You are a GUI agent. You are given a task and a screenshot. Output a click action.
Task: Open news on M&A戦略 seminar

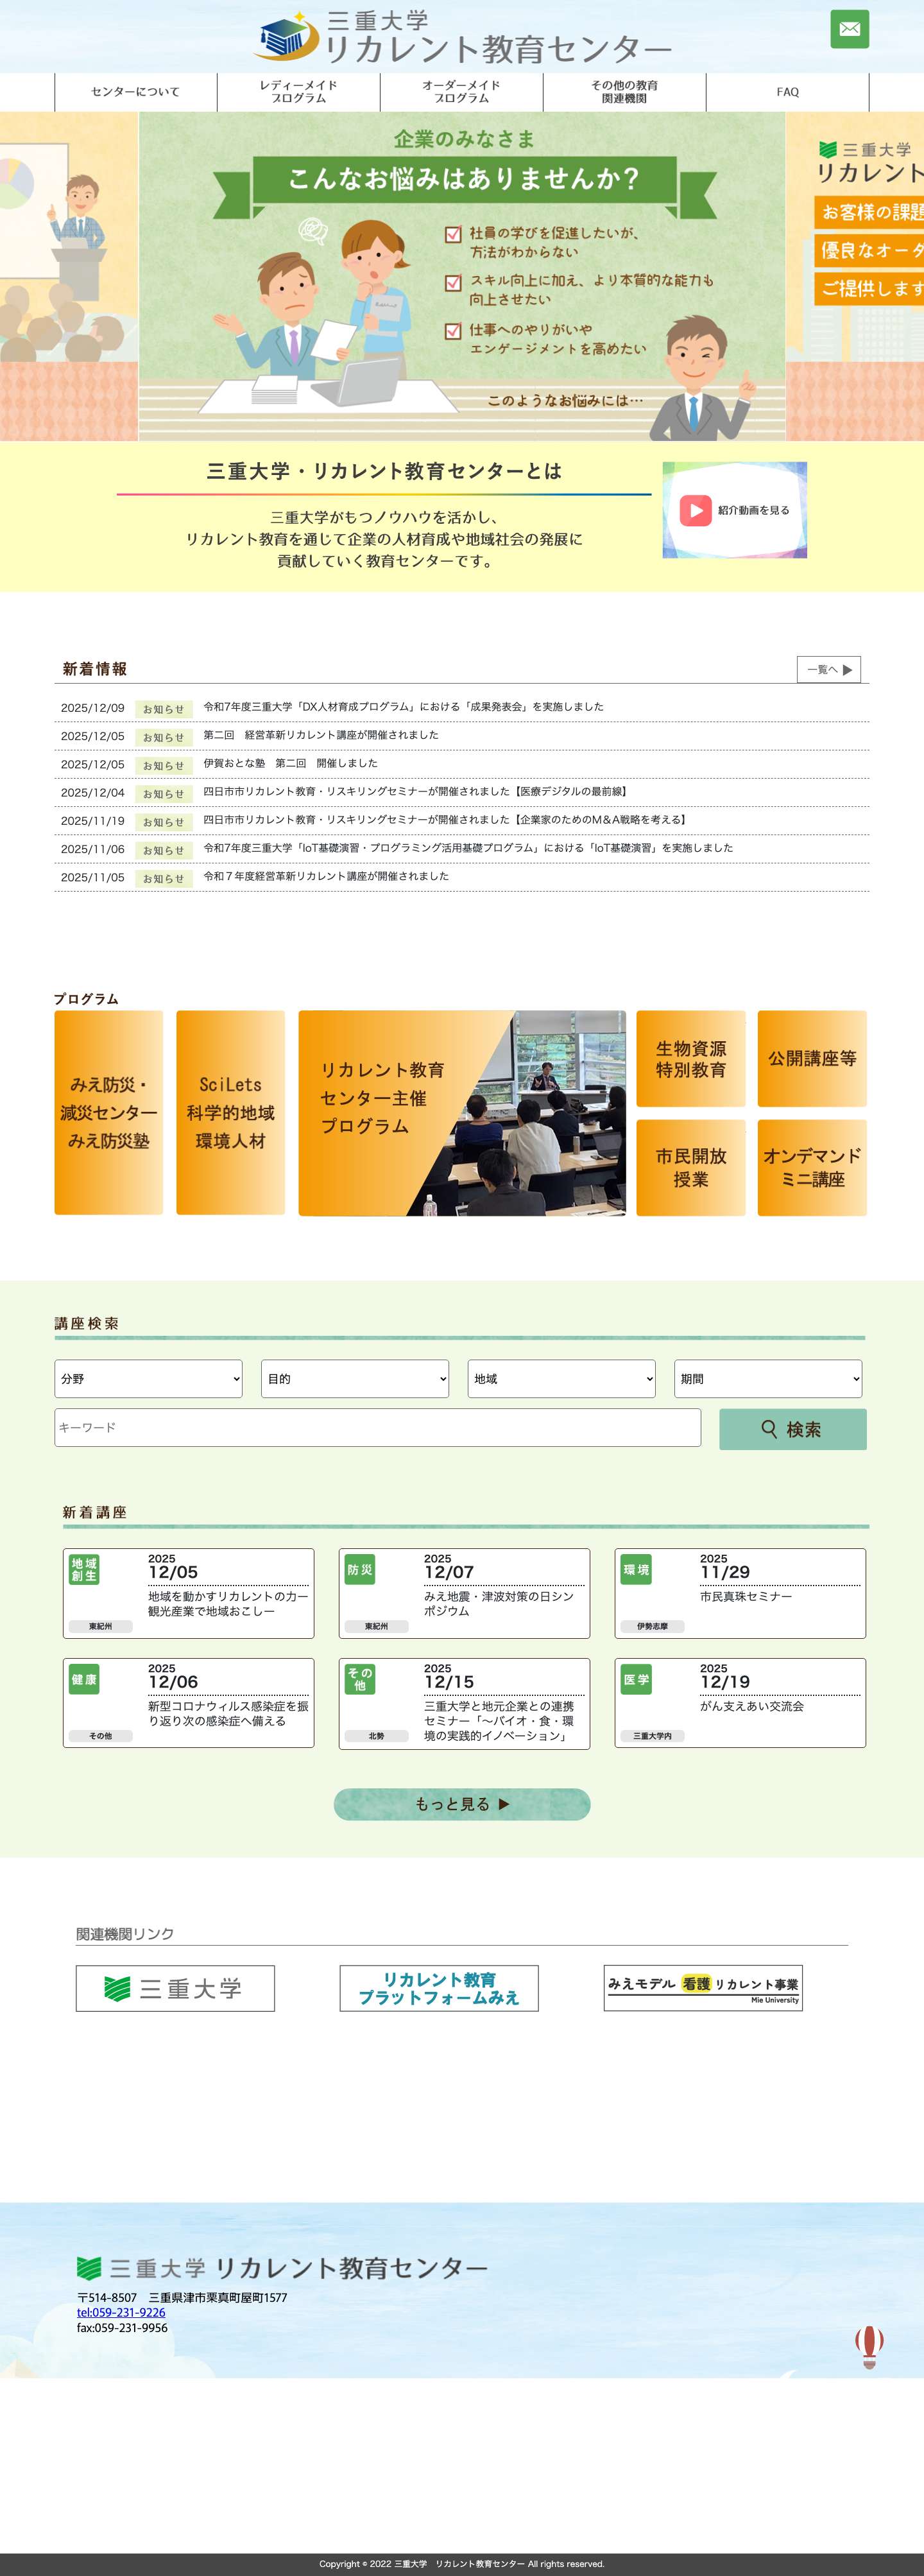click(447, 820)
